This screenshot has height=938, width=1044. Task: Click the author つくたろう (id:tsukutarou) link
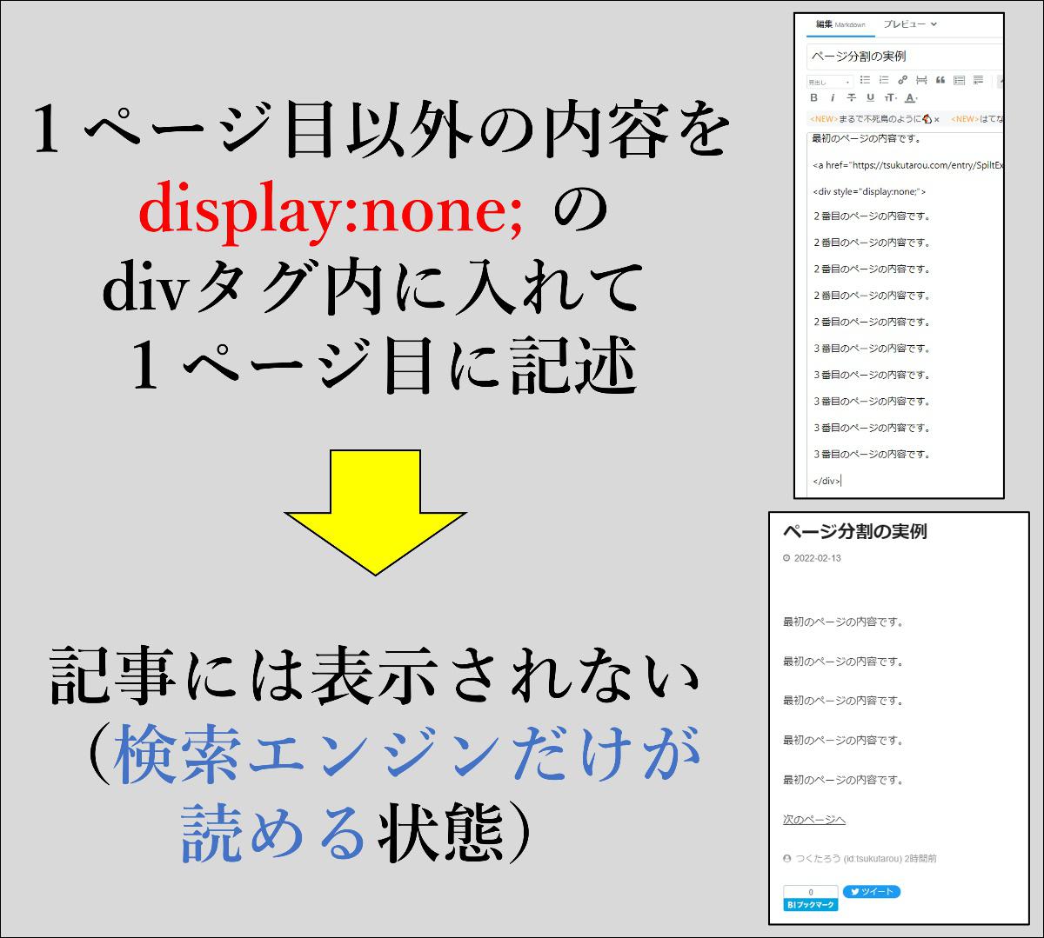(848, 859)
